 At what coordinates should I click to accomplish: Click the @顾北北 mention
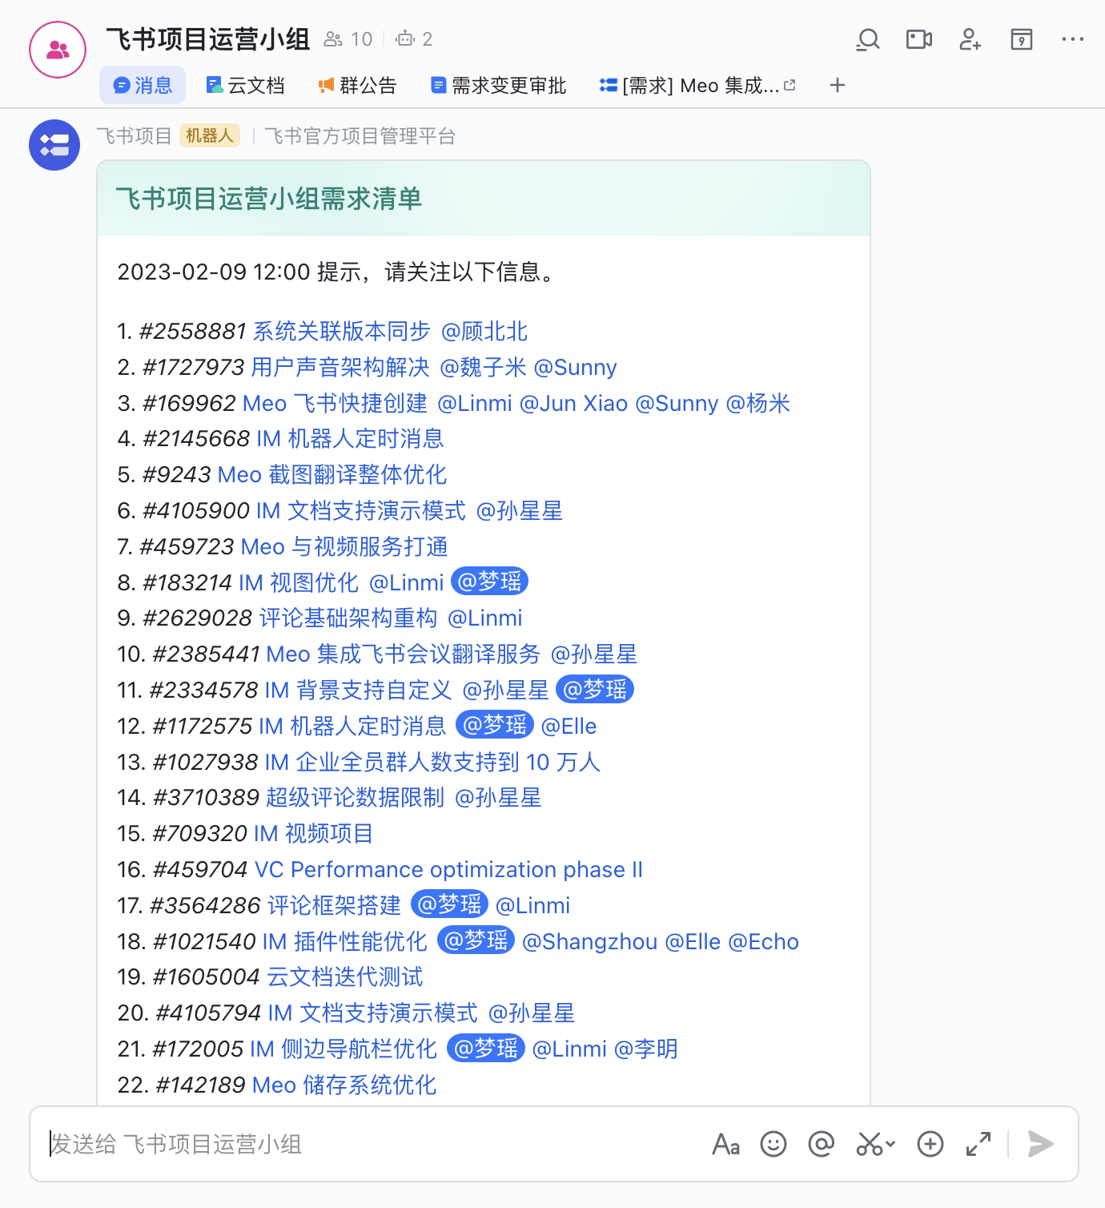click(x=484, y=331)
